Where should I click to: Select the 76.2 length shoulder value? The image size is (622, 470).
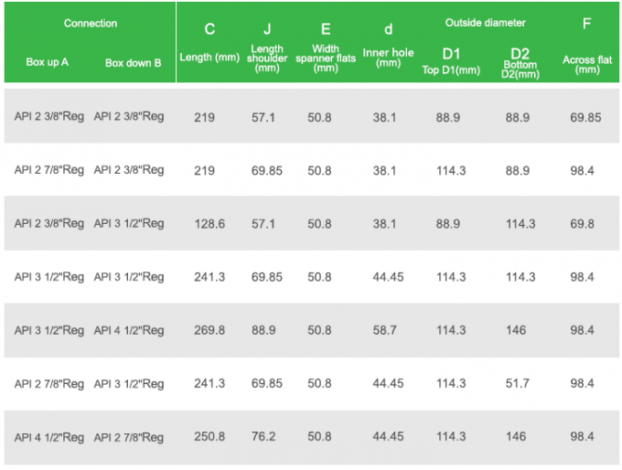[x=267, y=437]
